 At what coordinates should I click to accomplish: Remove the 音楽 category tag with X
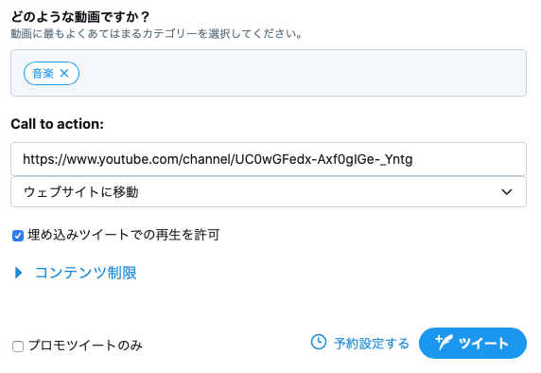64,73
